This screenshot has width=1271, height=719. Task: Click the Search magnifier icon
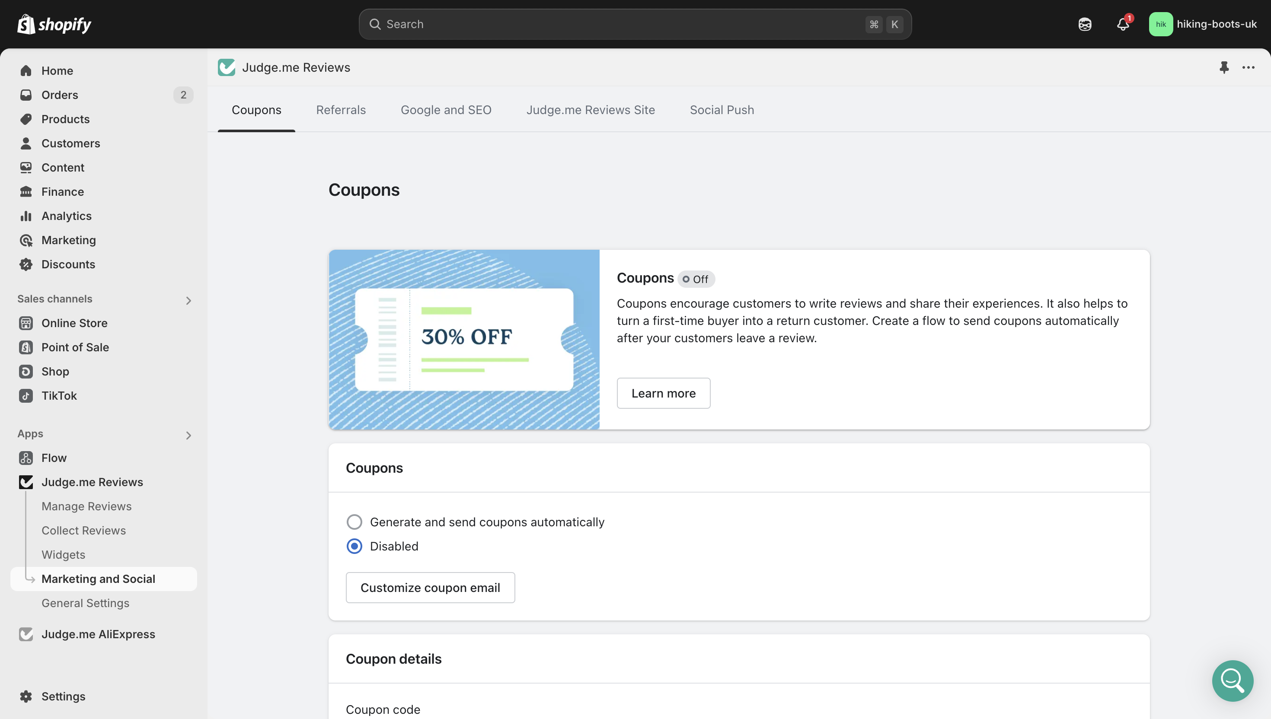375,24
